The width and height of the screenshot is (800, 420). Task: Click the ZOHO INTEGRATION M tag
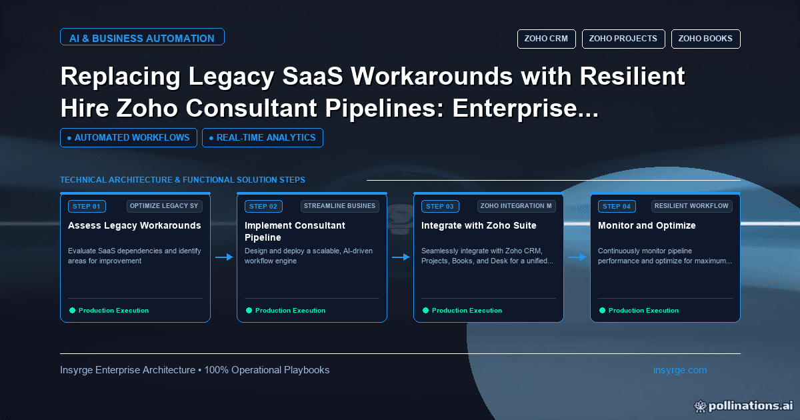click(x=517, y=206)
